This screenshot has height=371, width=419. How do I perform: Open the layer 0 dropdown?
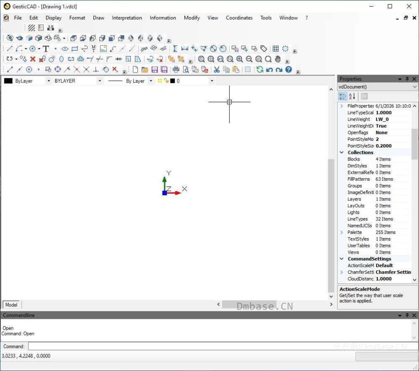(212, 81)
